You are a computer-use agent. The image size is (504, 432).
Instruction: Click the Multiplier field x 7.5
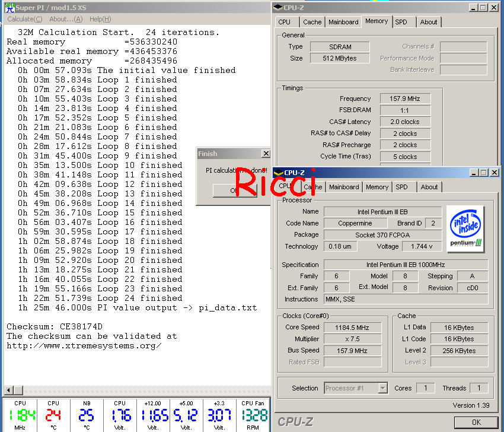tap(352, 339)
